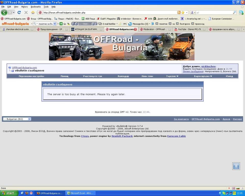
Task: Open the RSS feed icon in address bar
Action: tap(179, 13)
